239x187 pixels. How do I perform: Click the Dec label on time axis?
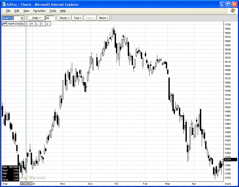pyautogui.click(x=90, y=184)
